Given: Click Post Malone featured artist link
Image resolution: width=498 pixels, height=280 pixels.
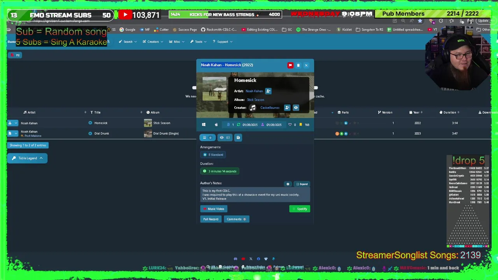Looking at the screenshot, I should coord(33,136).
